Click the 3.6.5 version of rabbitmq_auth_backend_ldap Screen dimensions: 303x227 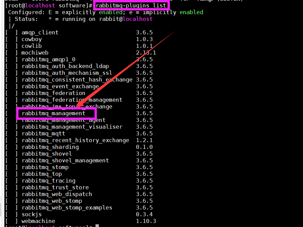click(144, 66)
